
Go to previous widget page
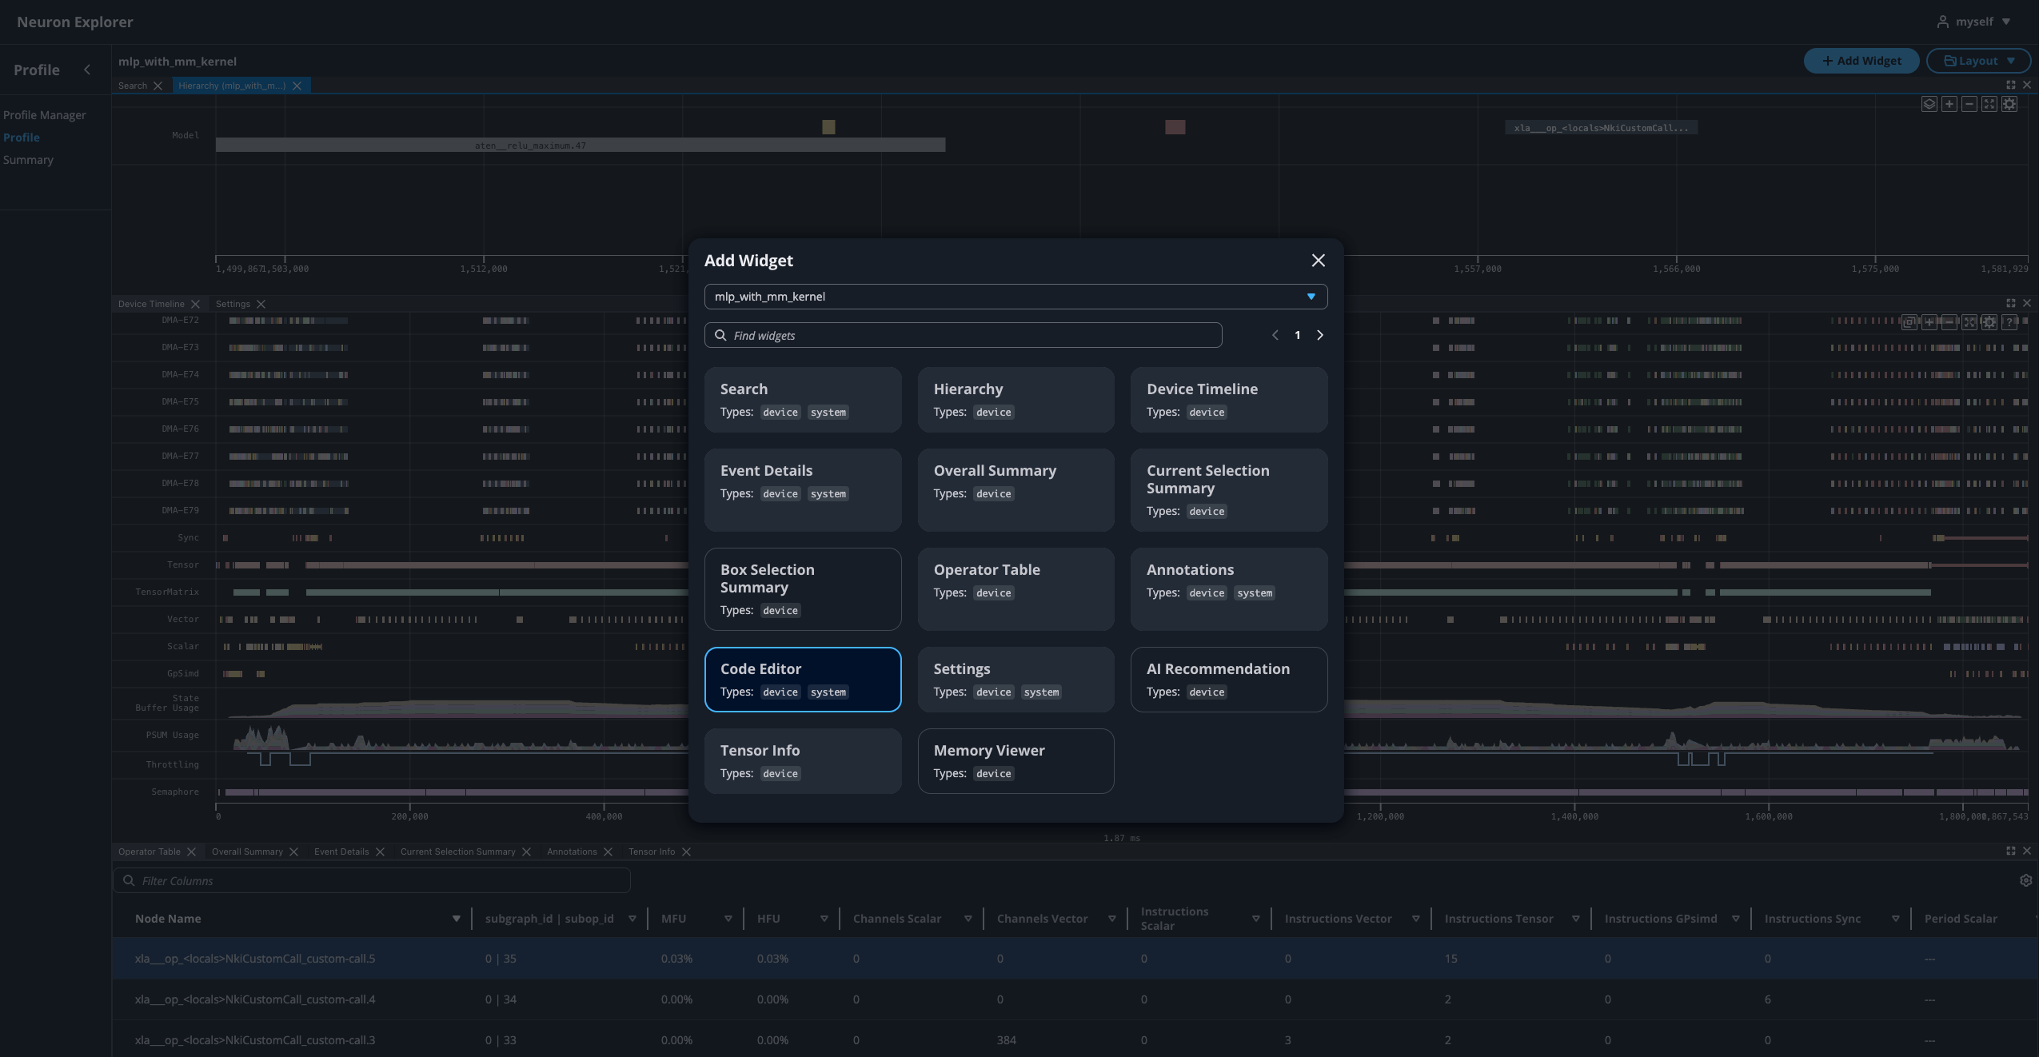coord(1275,335)
